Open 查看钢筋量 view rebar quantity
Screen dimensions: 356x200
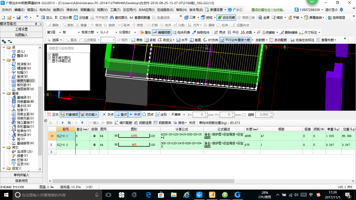pos(139,17)
